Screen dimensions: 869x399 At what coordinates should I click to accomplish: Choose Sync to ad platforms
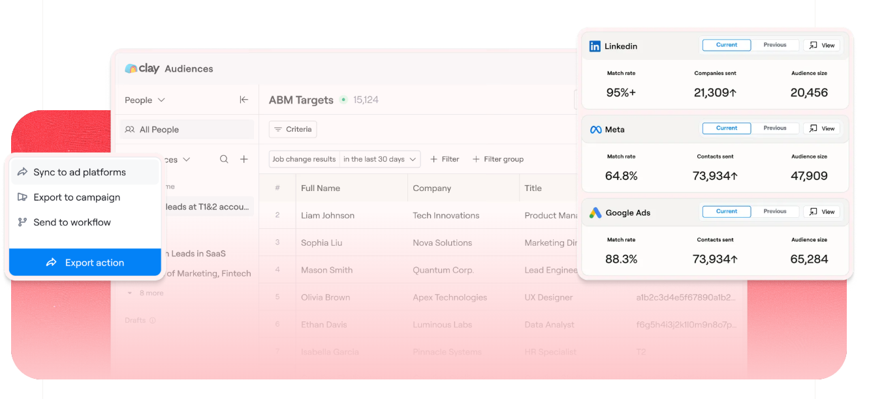[x=85, y=172]
